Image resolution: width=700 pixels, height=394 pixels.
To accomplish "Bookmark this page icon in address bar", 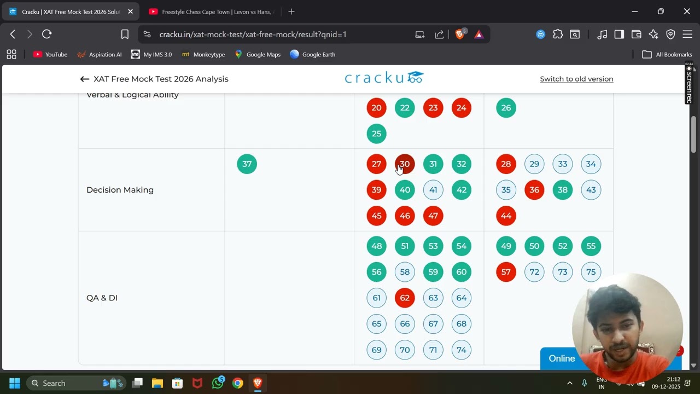I will click(125, 34).
